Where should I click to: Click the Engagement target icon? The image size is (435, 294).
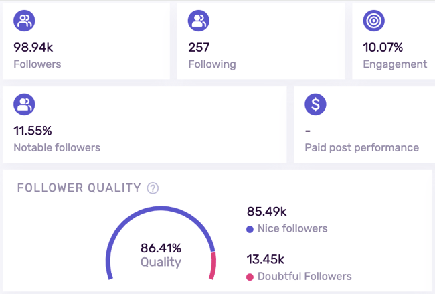tap(373, 21)
